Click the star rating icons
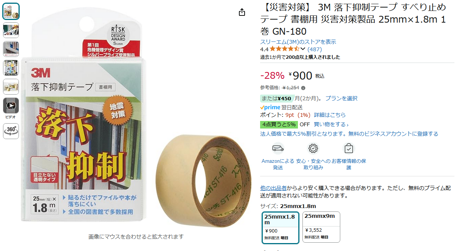 pos(284,49)
